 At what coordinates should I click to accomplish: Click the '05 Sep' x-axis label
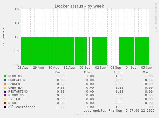point(147,68)
